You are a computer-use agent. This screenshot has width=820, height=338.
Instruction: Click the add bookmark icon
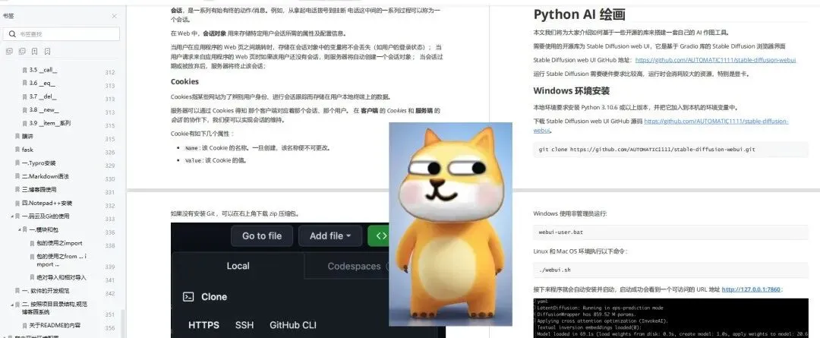coord(34,52)
